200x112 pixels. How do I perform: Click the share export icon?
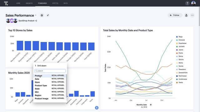coord(186,15)
